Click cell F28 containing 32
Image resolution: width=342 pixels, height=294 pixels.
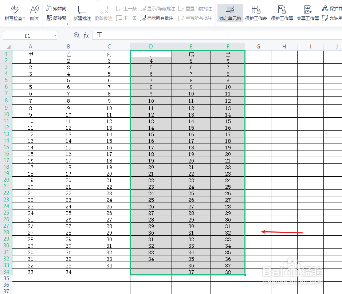[228, 233]
